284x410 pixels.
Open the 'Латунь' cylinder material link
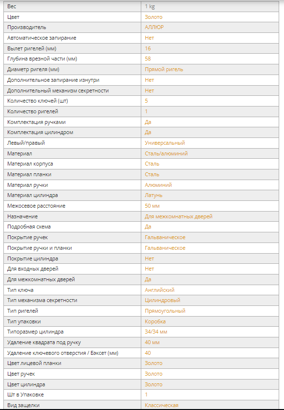point(153,196)
